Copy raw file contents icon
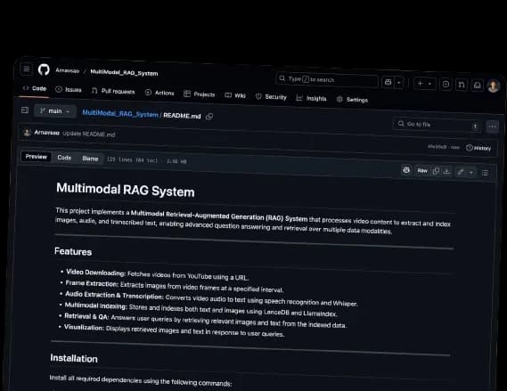The height and width of the screenshot is (391, 507). [436, 171]
